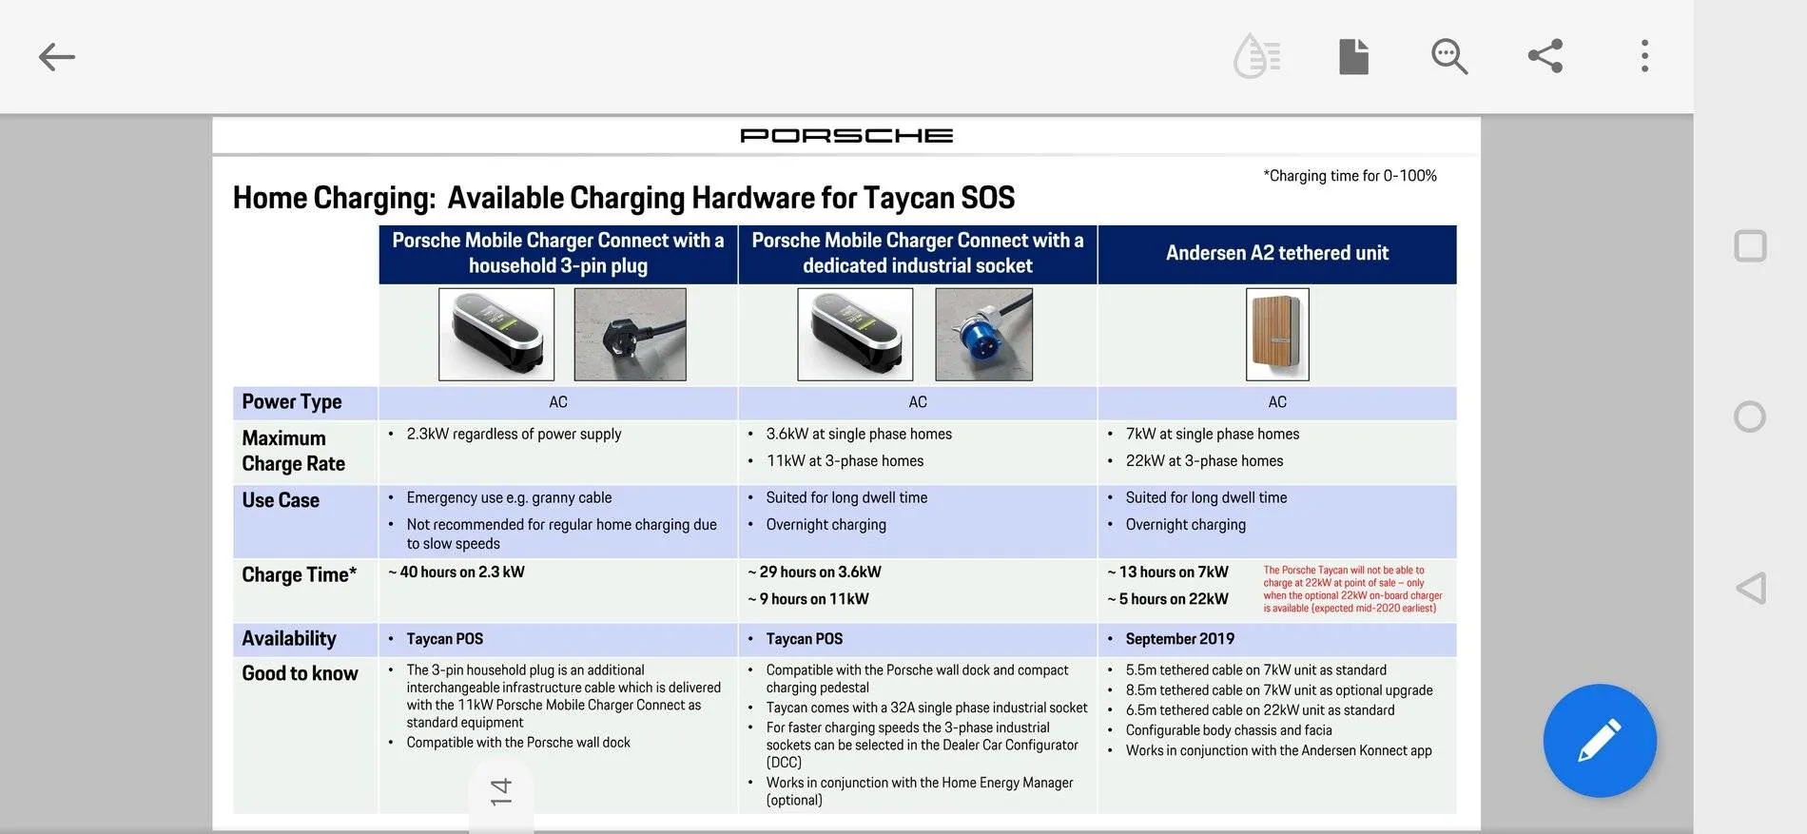Tap 'Taycan comes with a 32A single phase industrial socket'
The width and height of the screenshot is (1807, 834).
926,708
